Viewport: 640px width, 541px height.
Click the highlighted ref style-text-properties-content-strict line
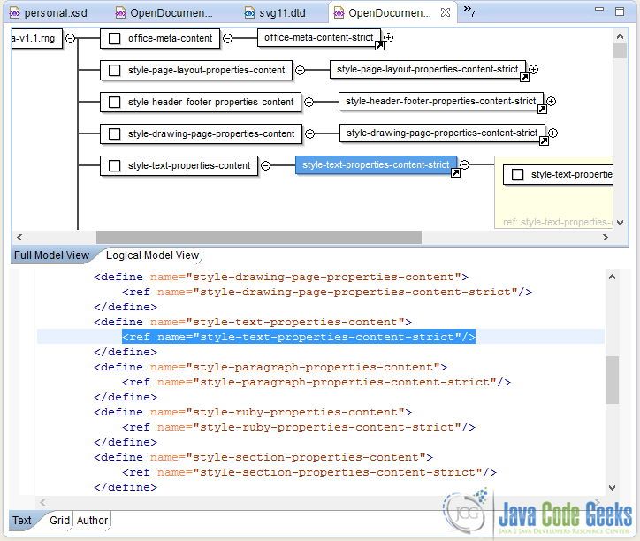click(299, 337)
